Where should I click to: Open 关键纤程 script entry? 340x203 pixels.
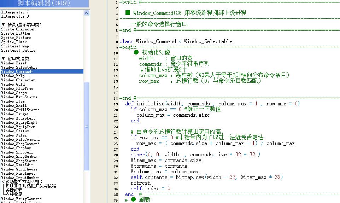click(x=14, y=190)
